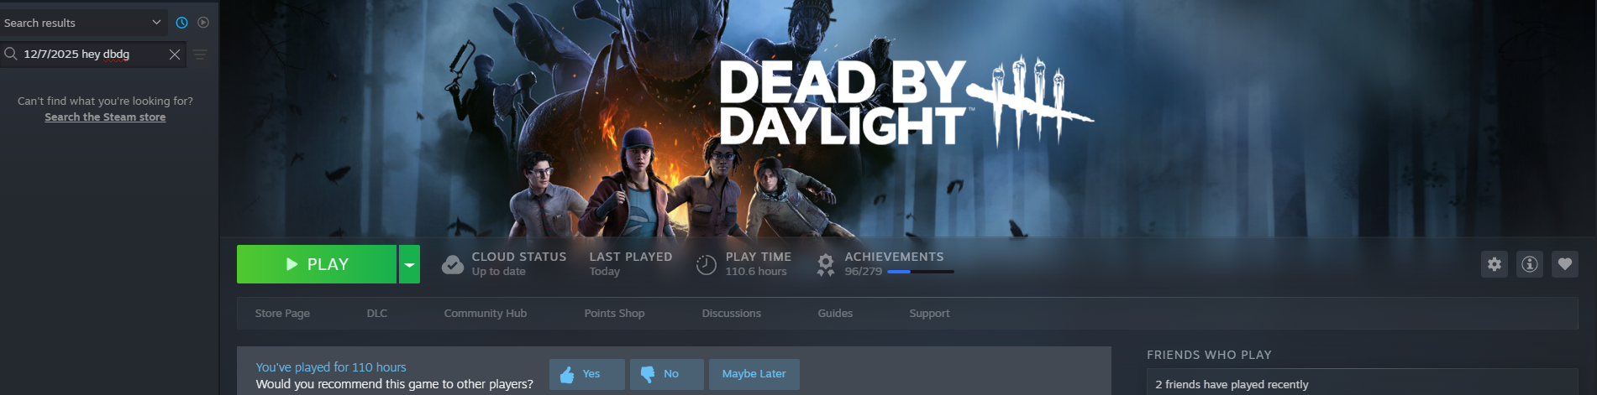Show game info icon
Screen dimensions: 1597x395
pyautogui.click(x=1530, y=264)
